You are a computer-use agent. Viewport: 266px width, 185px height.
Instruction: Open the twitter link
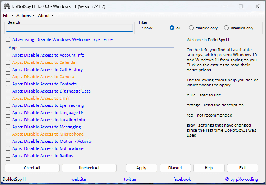pyautogui.click(x=130, y=179)
